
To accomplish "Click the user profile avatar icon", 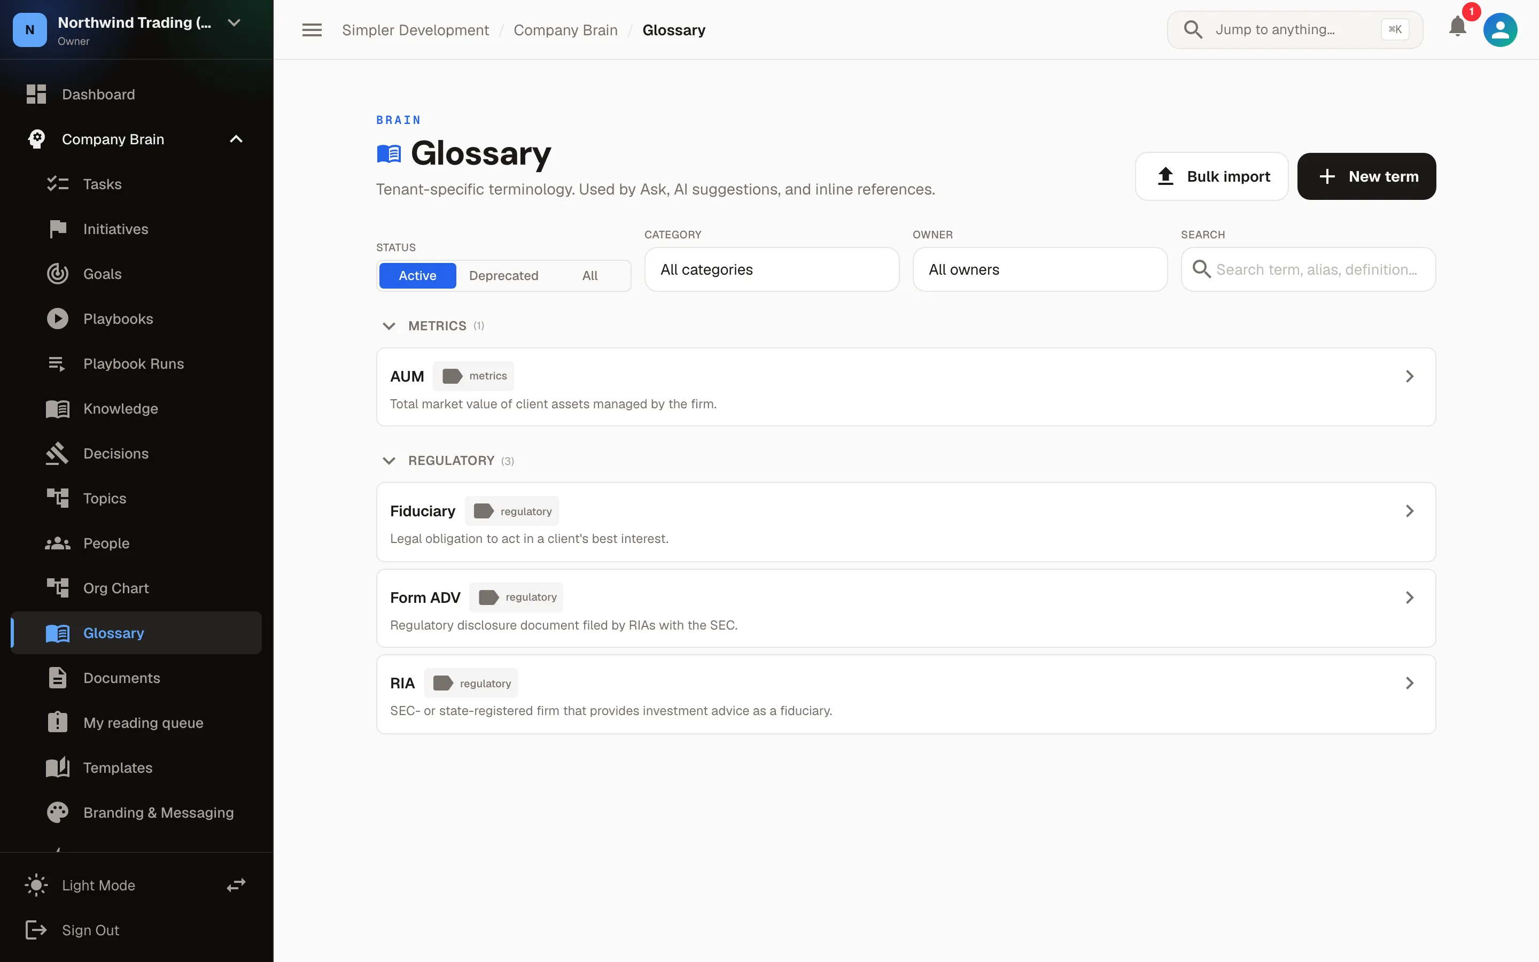I will [1499, 30].
